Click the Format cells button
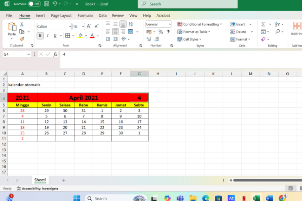 [x=240, y=39]
